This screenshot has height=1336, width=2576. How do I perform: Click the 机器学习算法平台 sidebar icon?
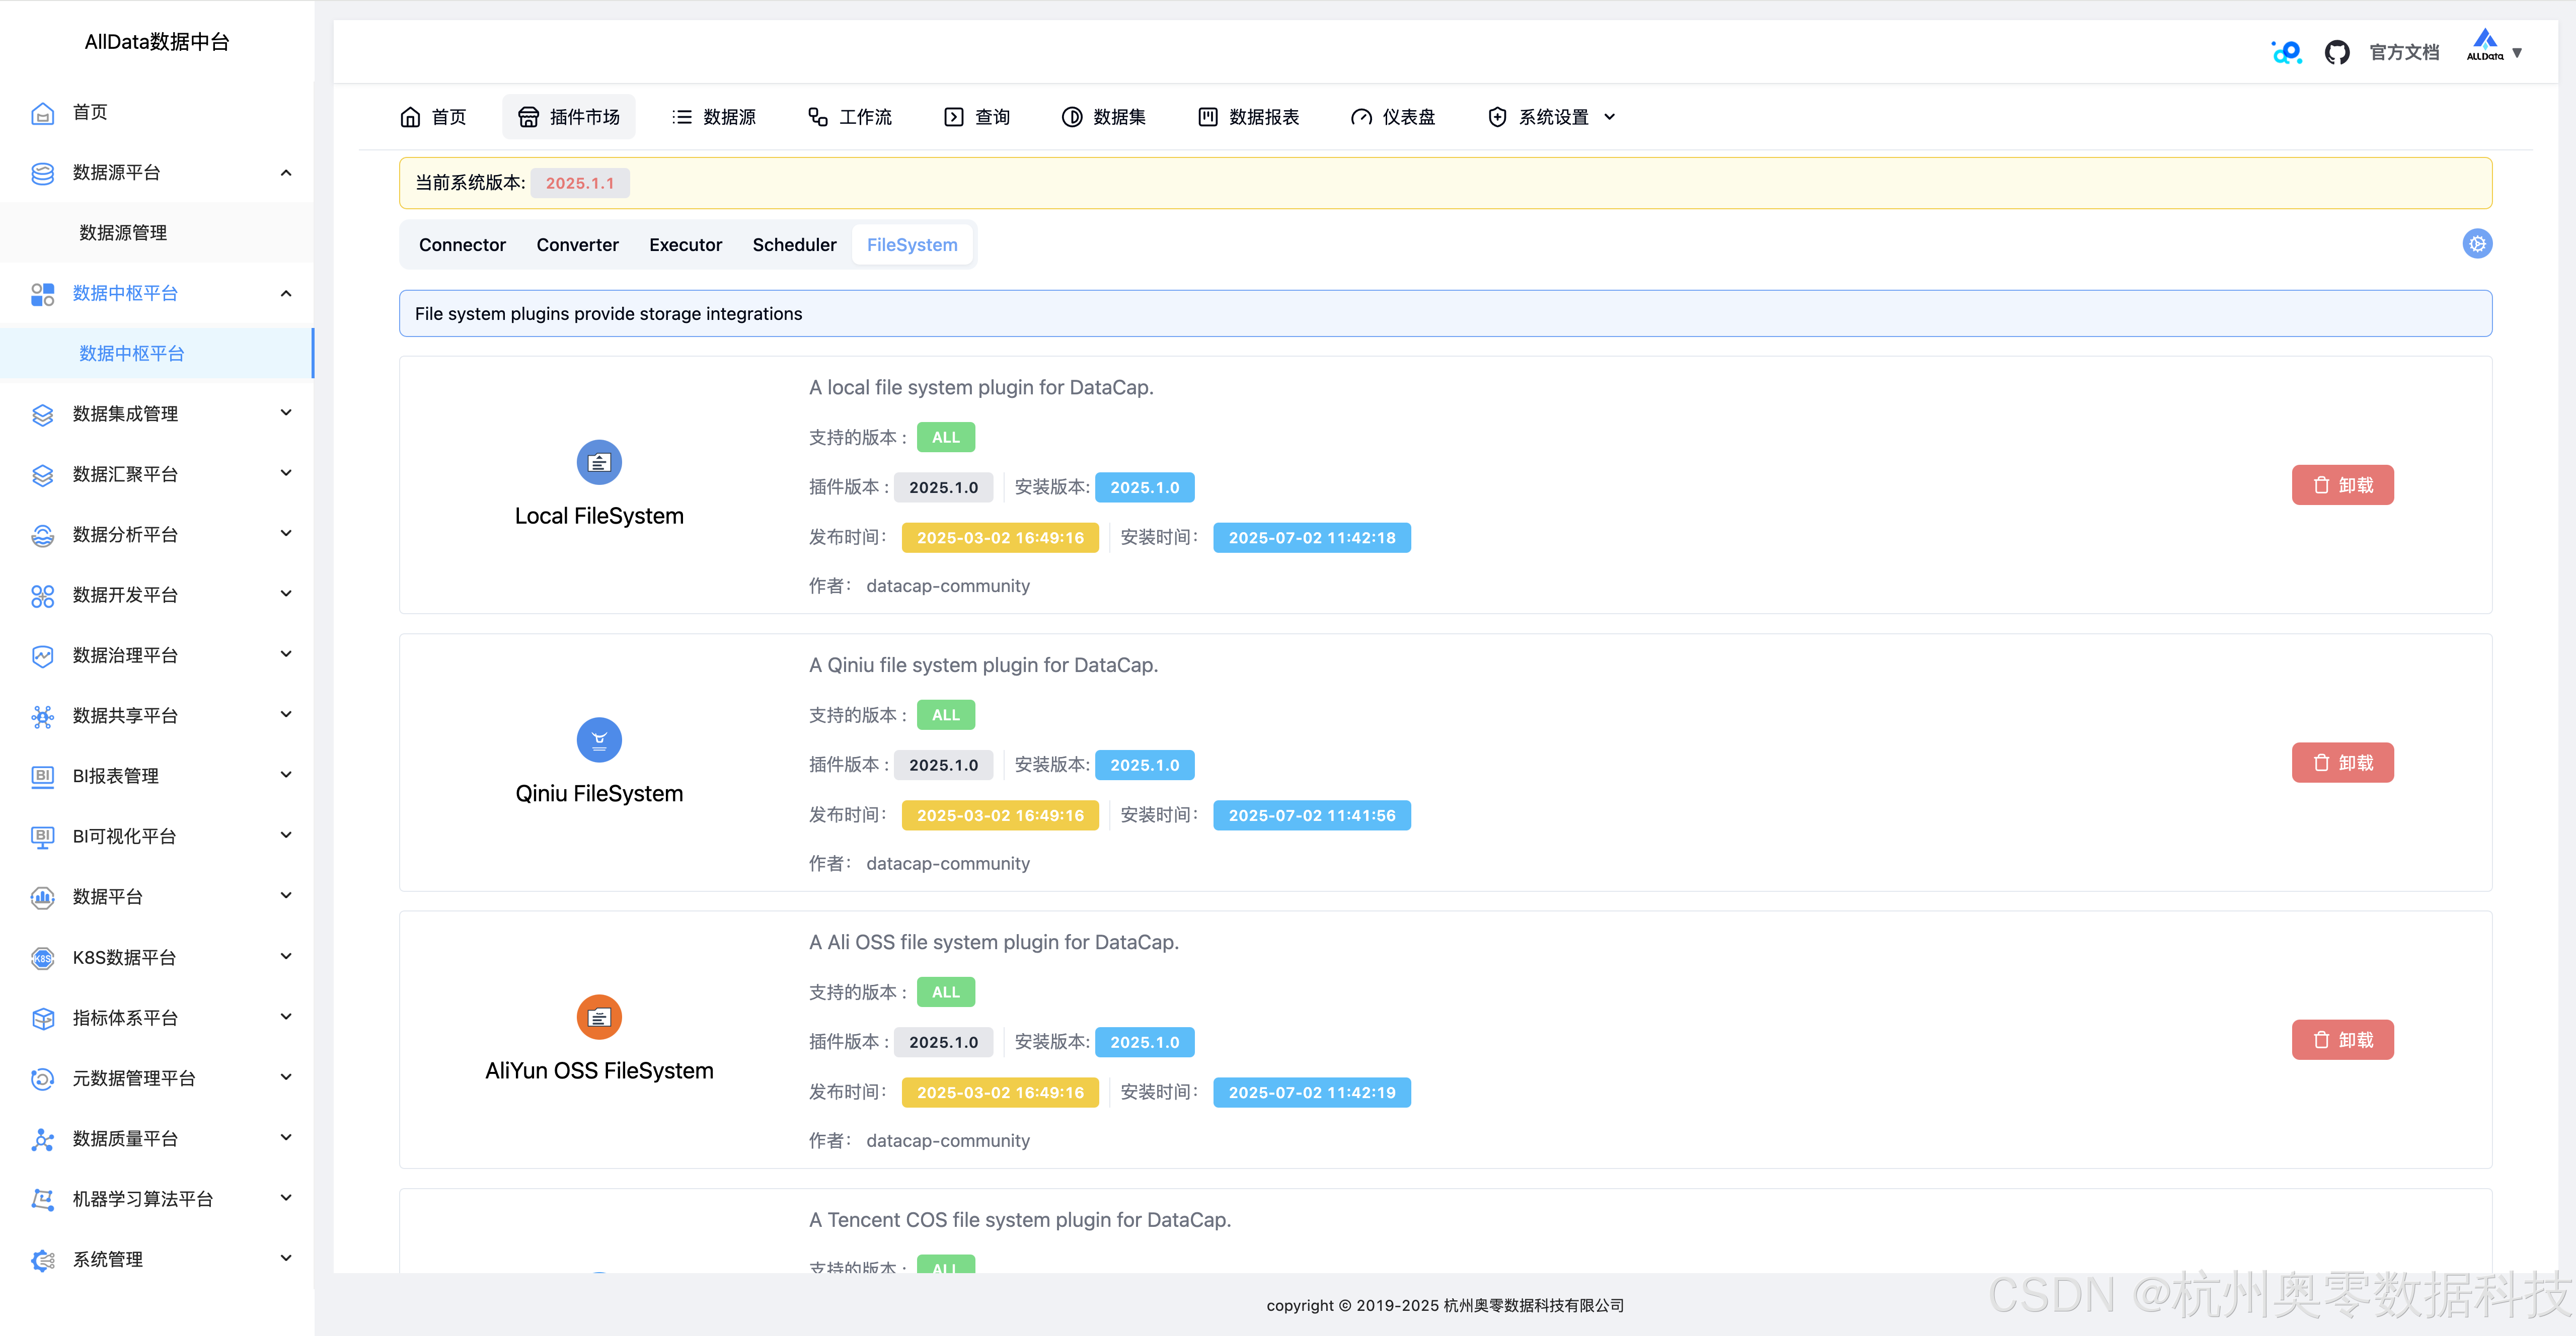[42, 1199]
